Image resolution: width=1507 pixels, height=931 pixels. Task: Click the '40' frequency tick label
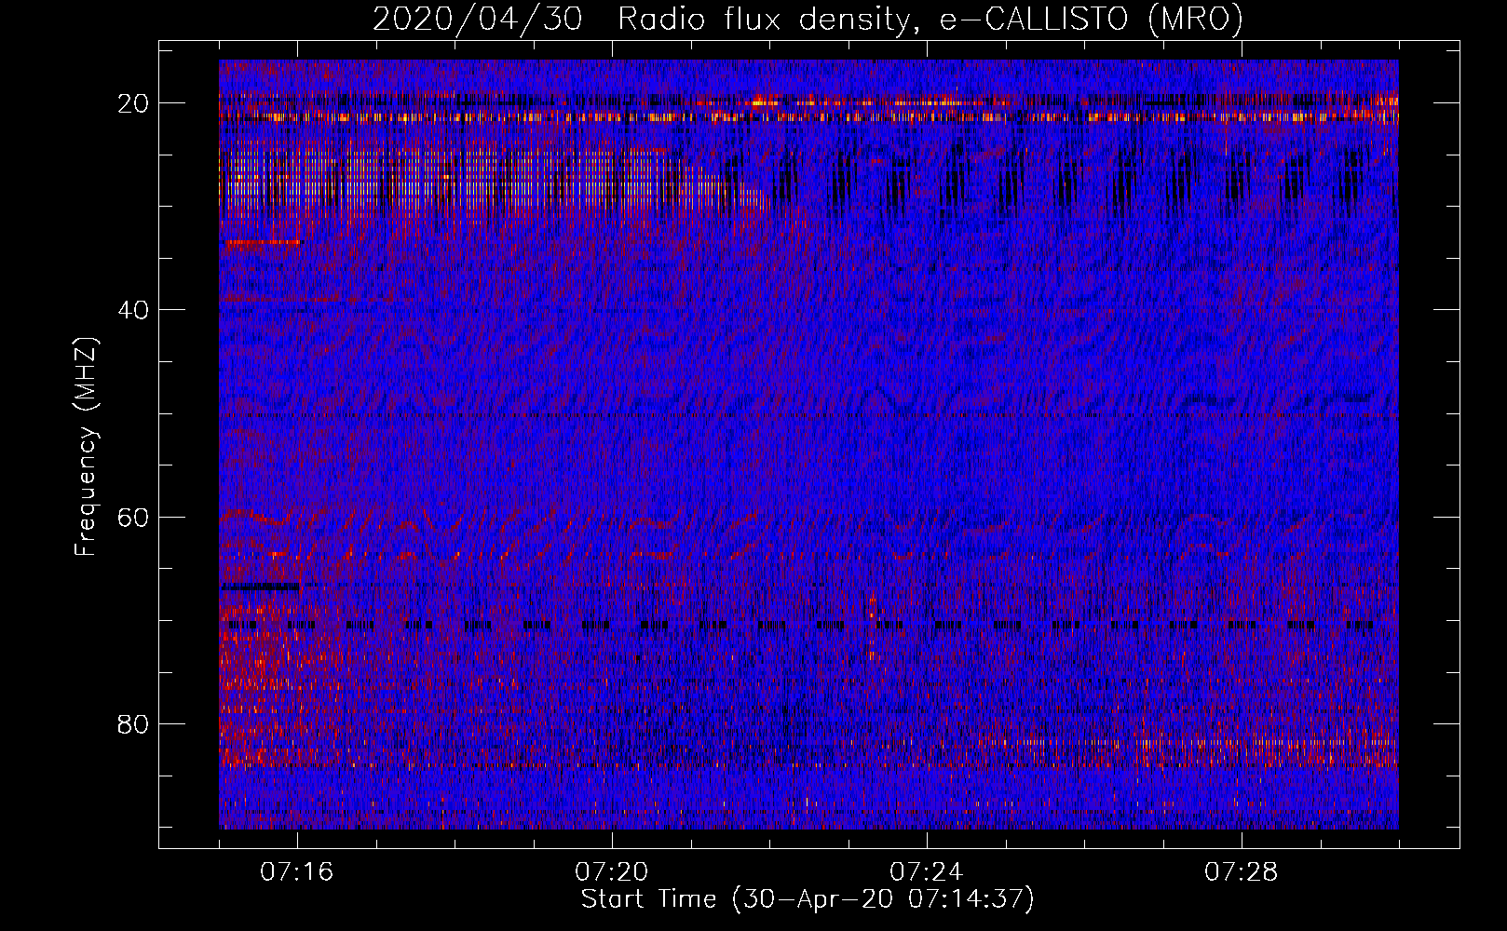pyautogui.click(x=134, y=310)
